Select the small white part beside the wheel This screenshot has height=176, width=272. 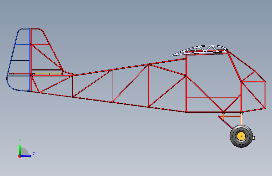(253, 138)
